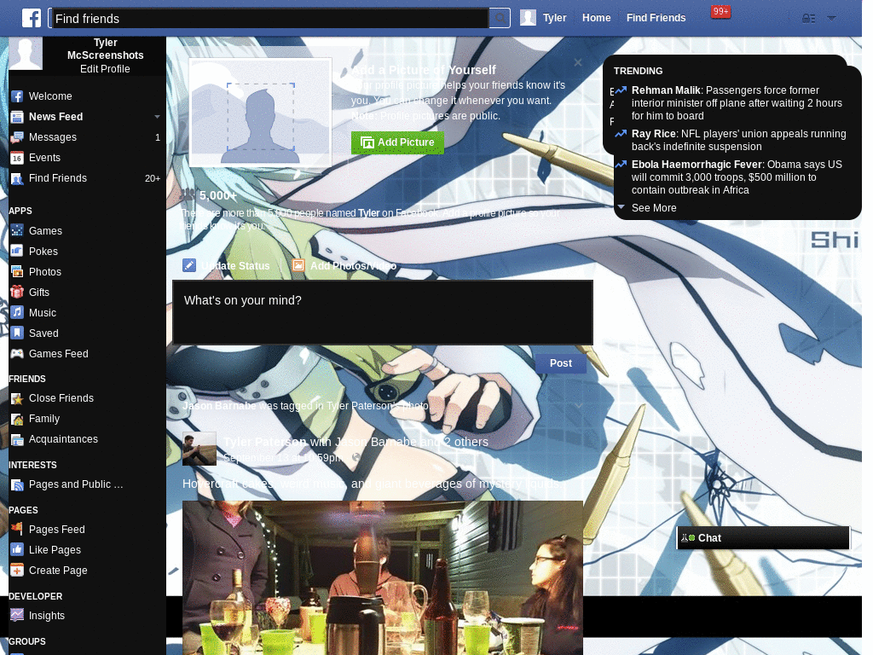The image size is (873, 655).
Task: Click the 99+ notifications badge
Action: coord(720,12)
